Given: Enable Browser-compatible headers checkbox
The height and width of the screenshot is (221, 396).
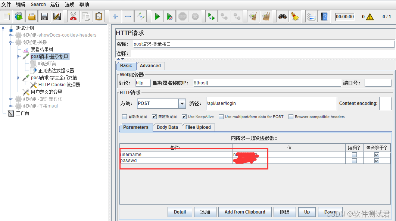Looking at the screenshot, I should [291, 117].
